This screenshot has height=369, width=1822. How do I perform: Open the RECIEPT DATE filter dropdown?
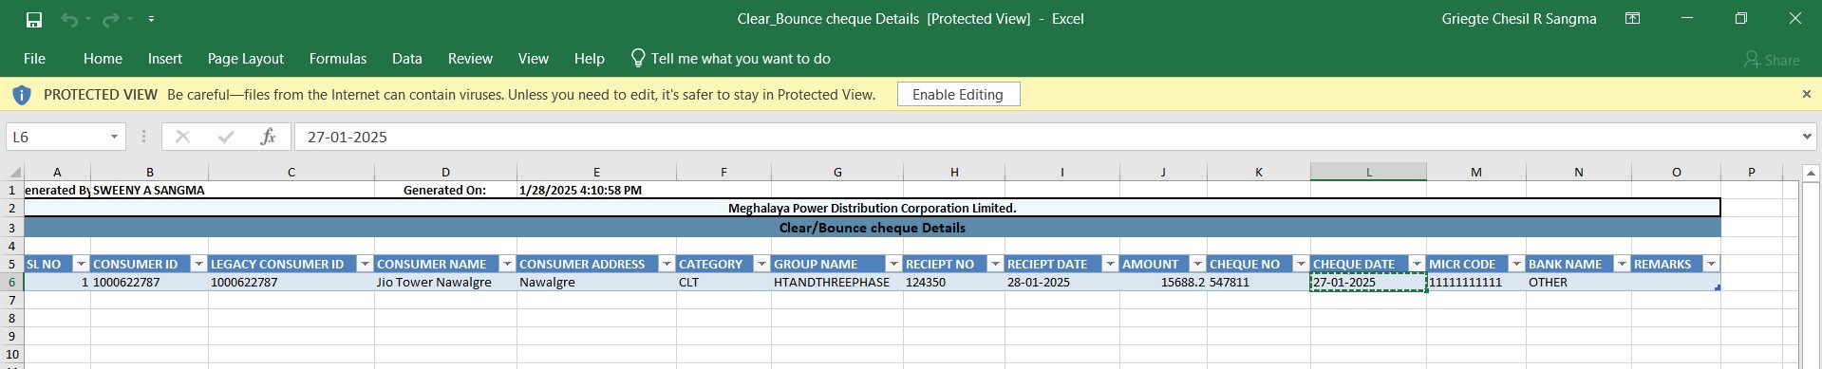coord(1110,264)
